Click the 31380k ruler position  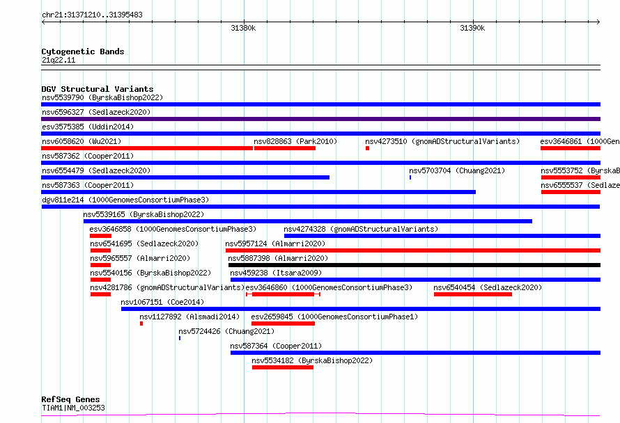[243, 28]
